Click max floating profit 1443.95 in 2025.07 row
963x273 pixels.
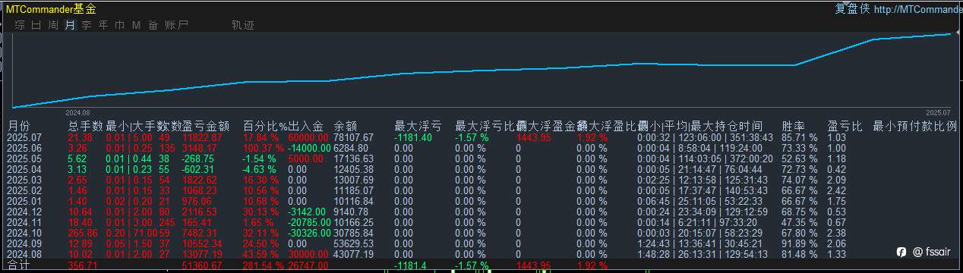coord(533,137)
